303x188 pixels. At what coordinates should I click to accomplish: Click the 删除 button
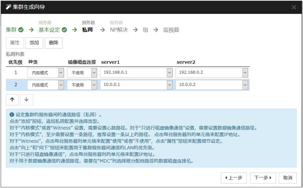tap(54, 43)
